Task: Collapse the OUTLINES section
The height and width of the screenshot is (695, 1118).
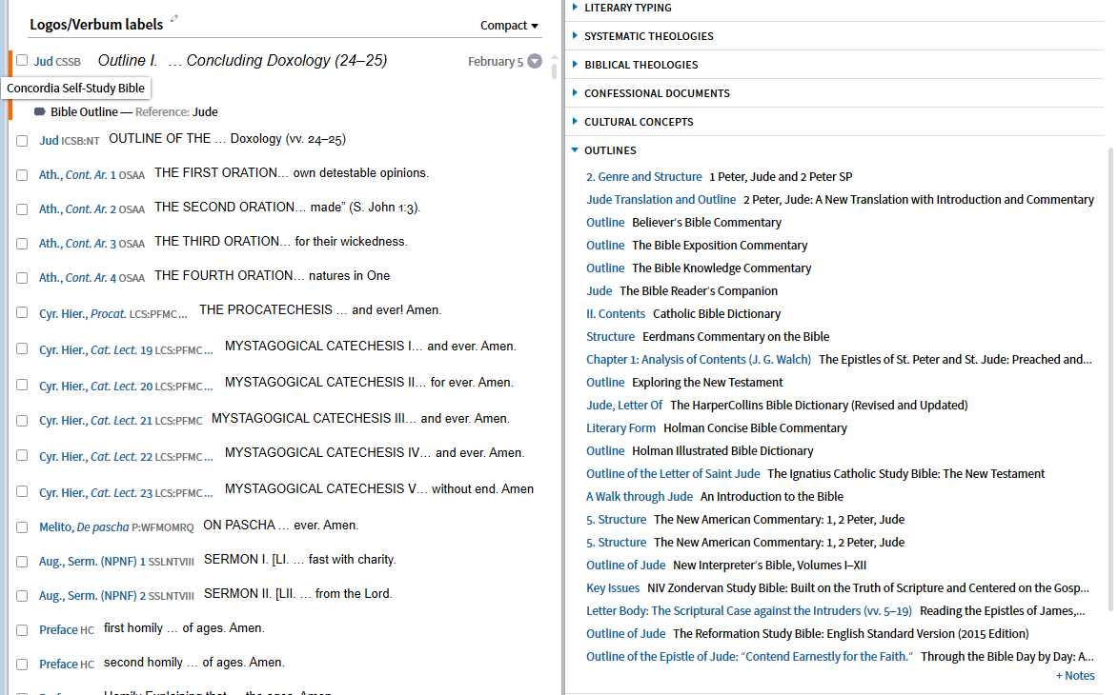Action: [575, 150]
